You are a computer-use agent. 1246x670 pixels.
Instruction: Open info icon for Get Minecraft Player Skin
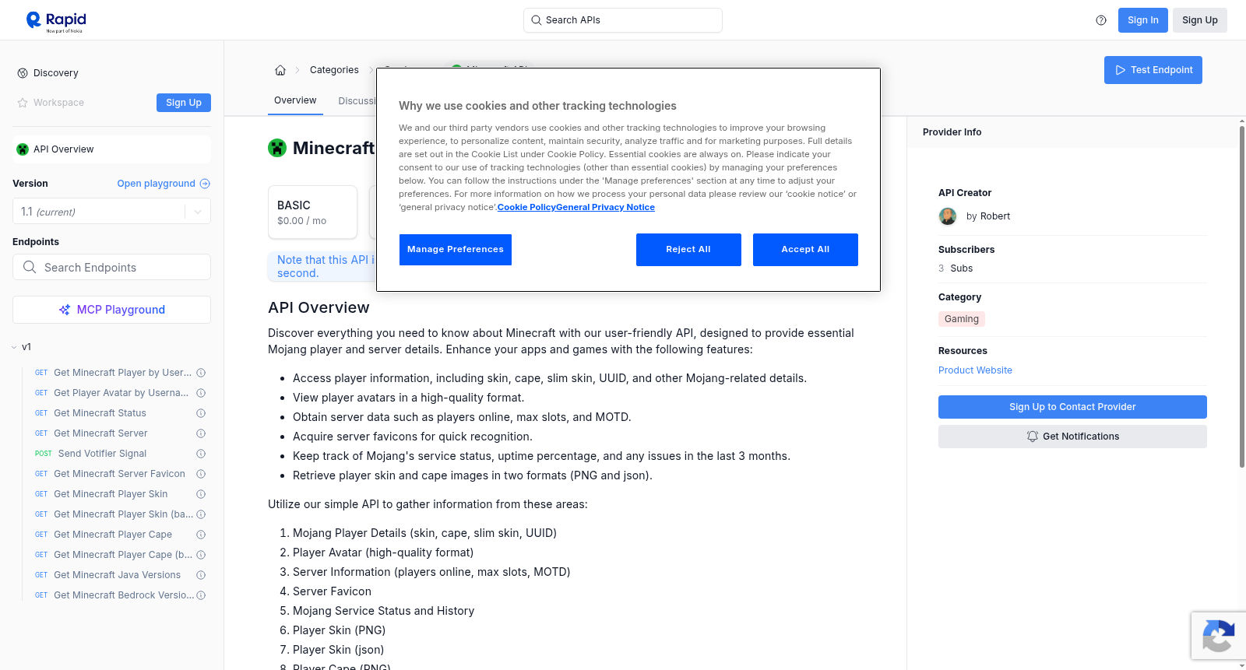(x=201, y=494)
